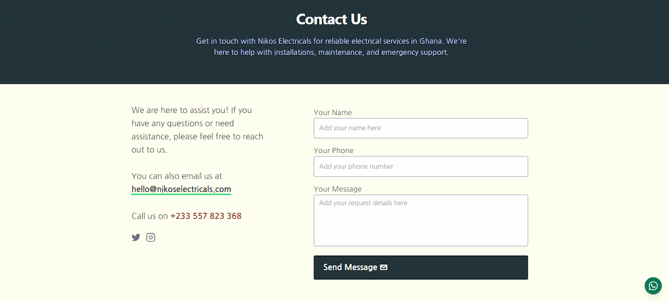The height and width of the screenshot is (302, 669).
Task: Focus the Your Name input field
Action: [421, 128]
